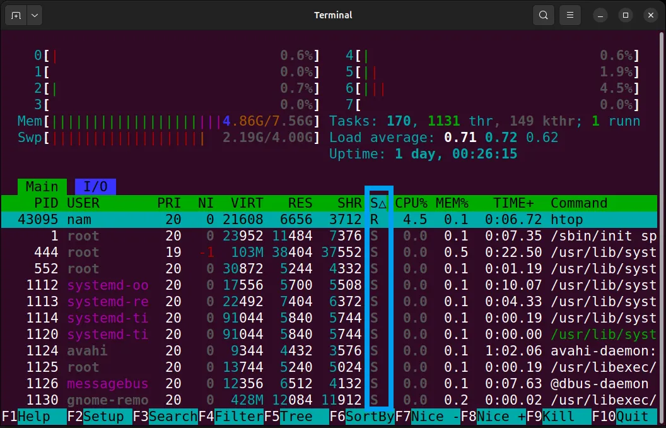Select the avahi-daemon process row
Image resolution: width=666 pixels, height=428 pixels.
pyautogui.click(x=329, y=351)
